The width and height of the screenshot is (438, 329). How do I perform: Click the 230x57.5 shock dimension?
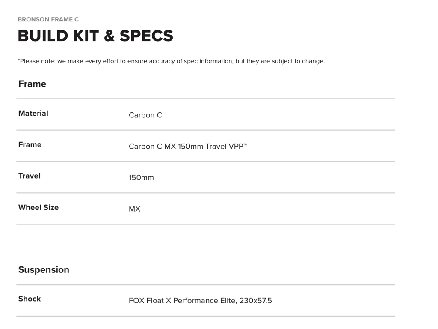(x=256, y=301)
